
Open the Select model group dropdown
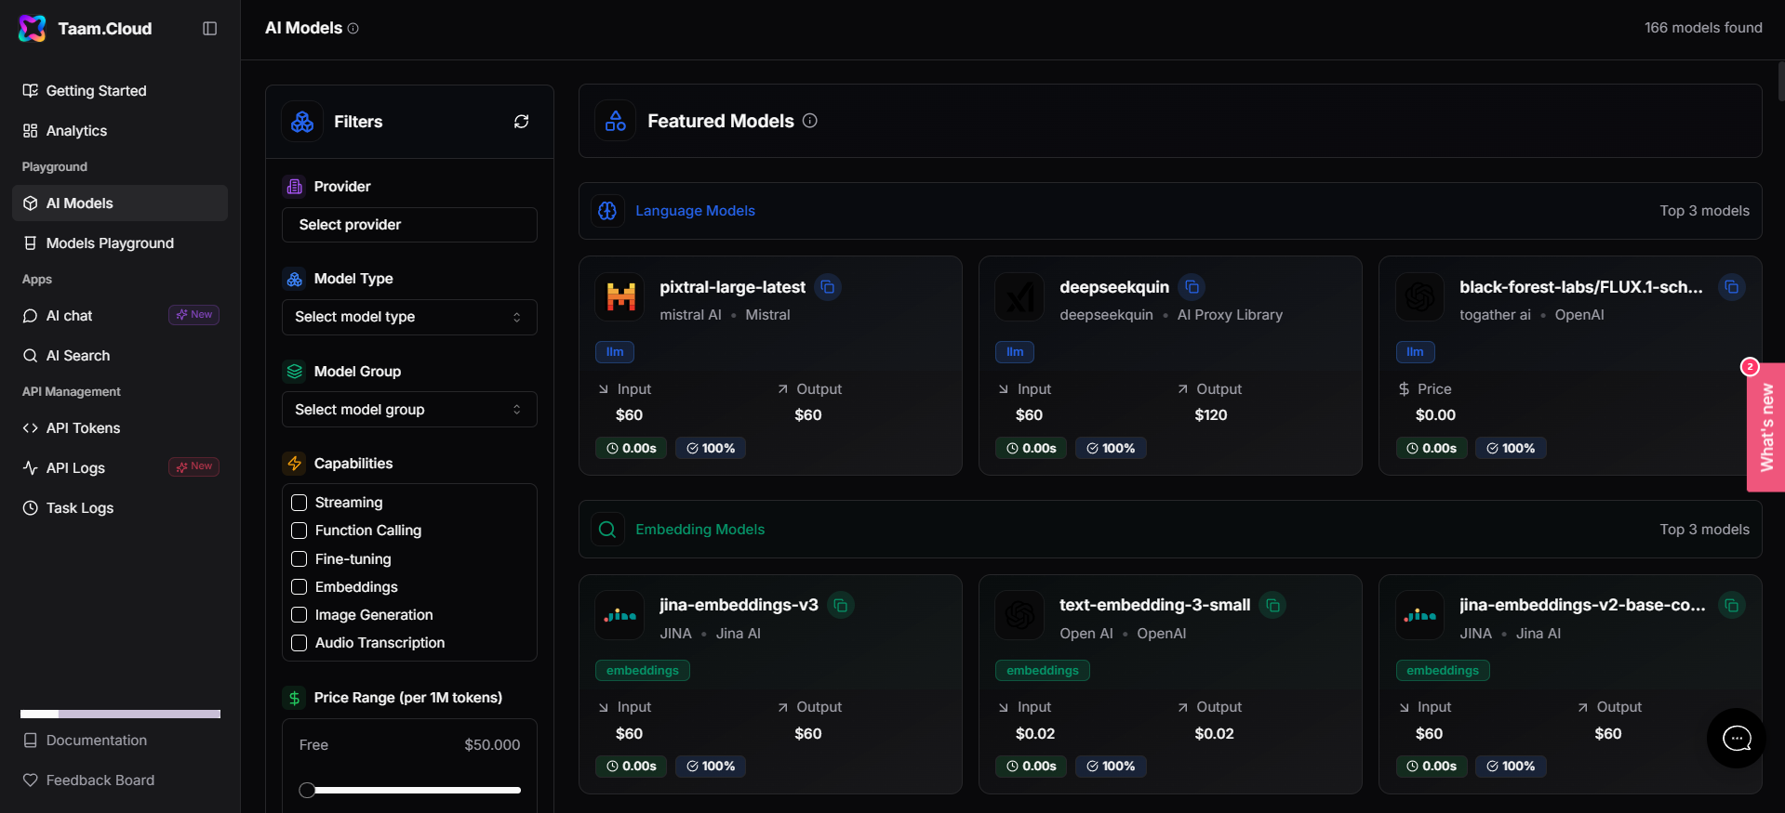(409, 410)
